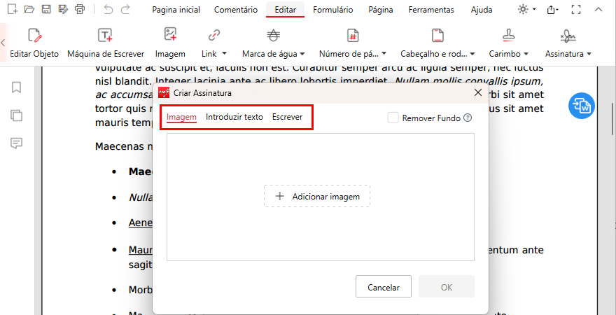
Task: Open the comments panel in the sidebar
Action: [x=17, y=143]
